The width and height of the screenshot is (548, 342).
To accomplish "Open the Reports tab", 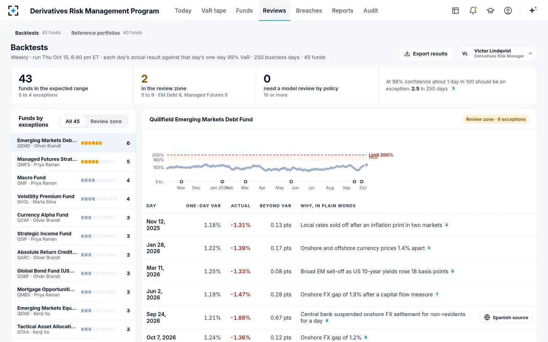I will click(x=342, y=11).
